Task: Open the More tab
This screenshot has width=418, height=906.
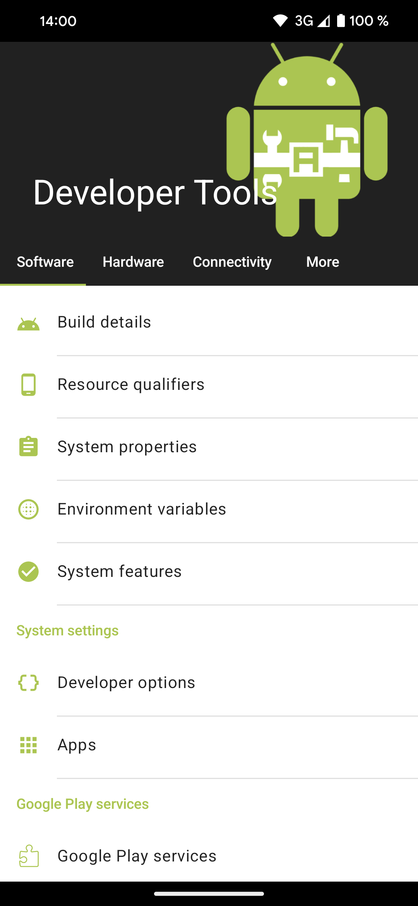Action: coord(323,262)
